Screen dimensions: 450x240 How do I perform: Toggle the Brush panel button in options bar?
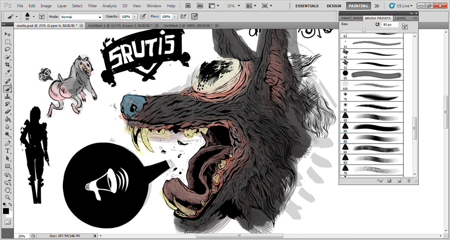[x=42, y=17]
